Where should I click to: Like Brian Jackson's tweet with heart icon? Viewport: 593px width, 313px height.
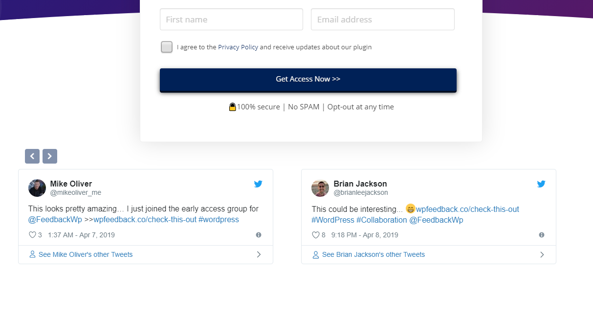(316, 235)
